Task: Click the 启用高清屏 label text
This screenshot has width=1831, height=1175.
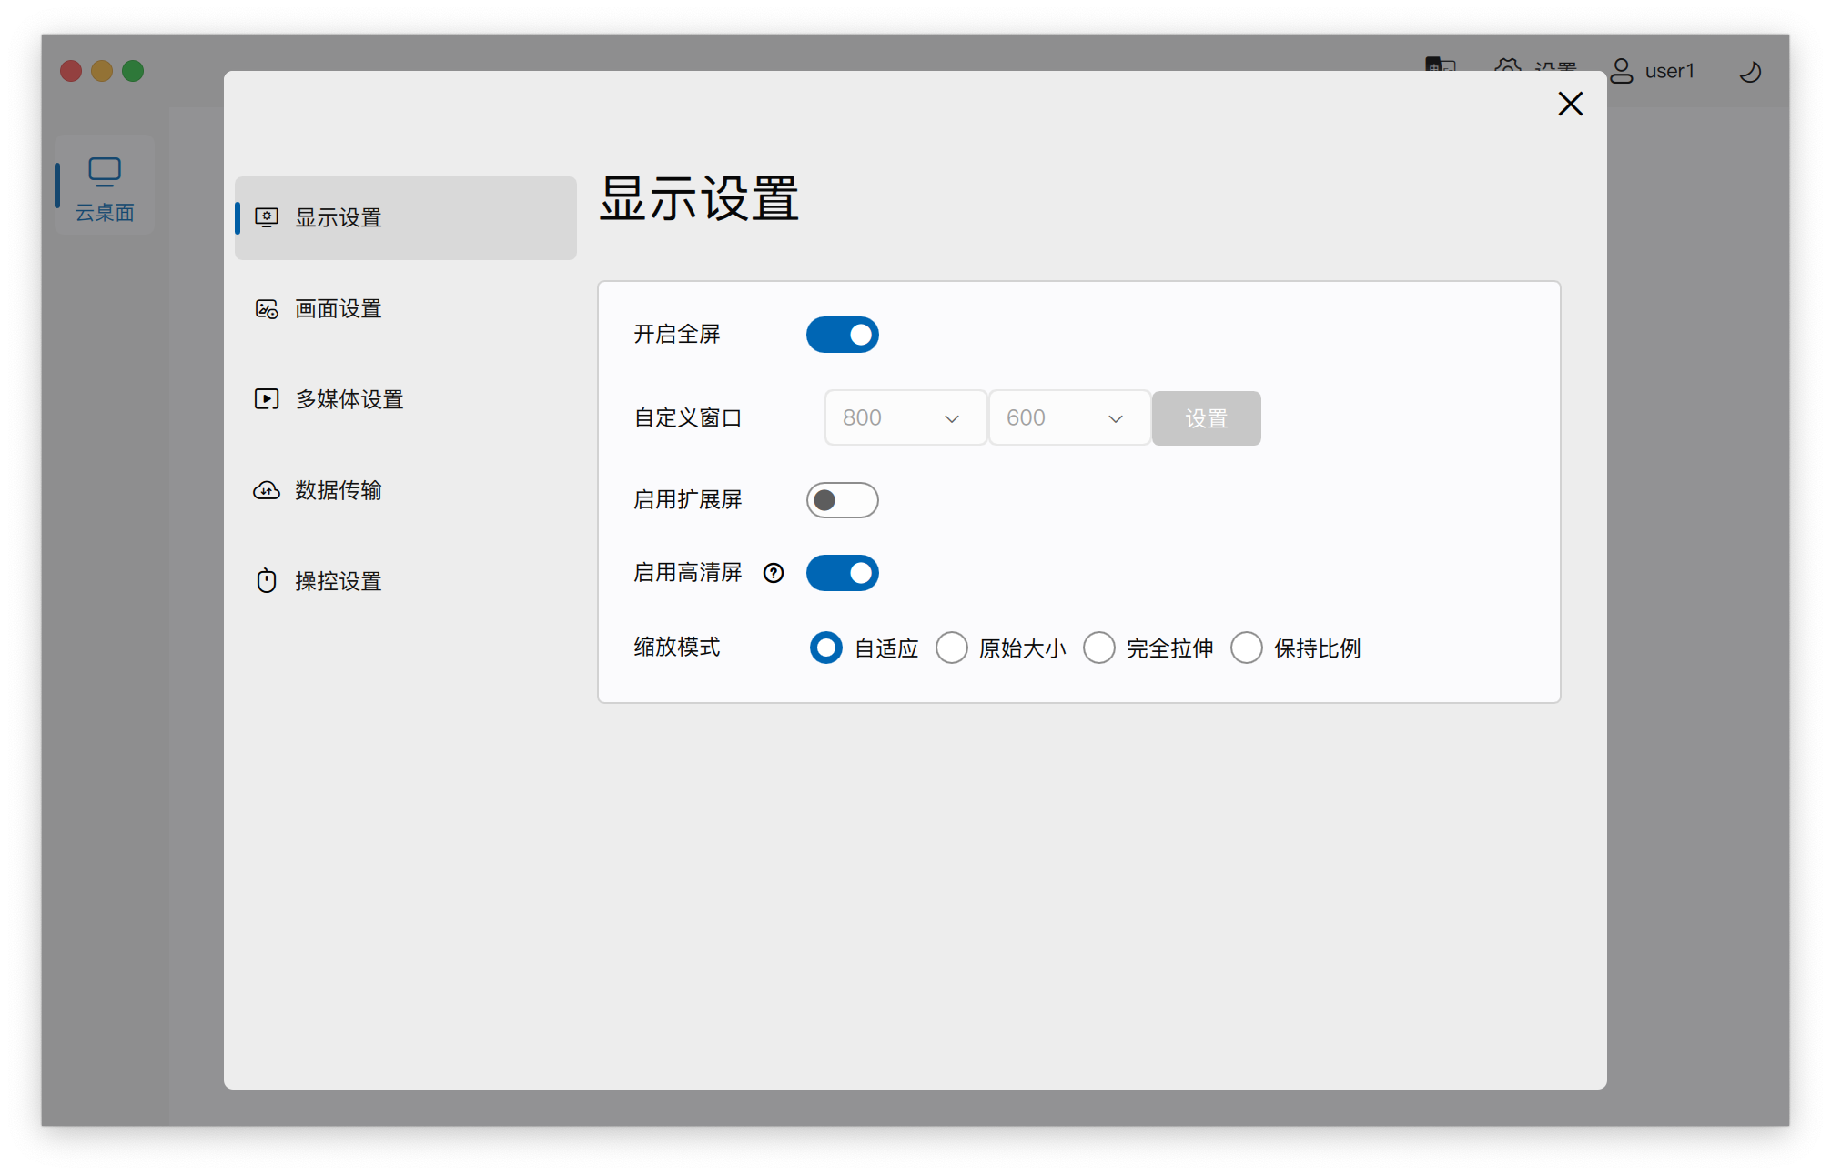Action: tap(688, 573)
